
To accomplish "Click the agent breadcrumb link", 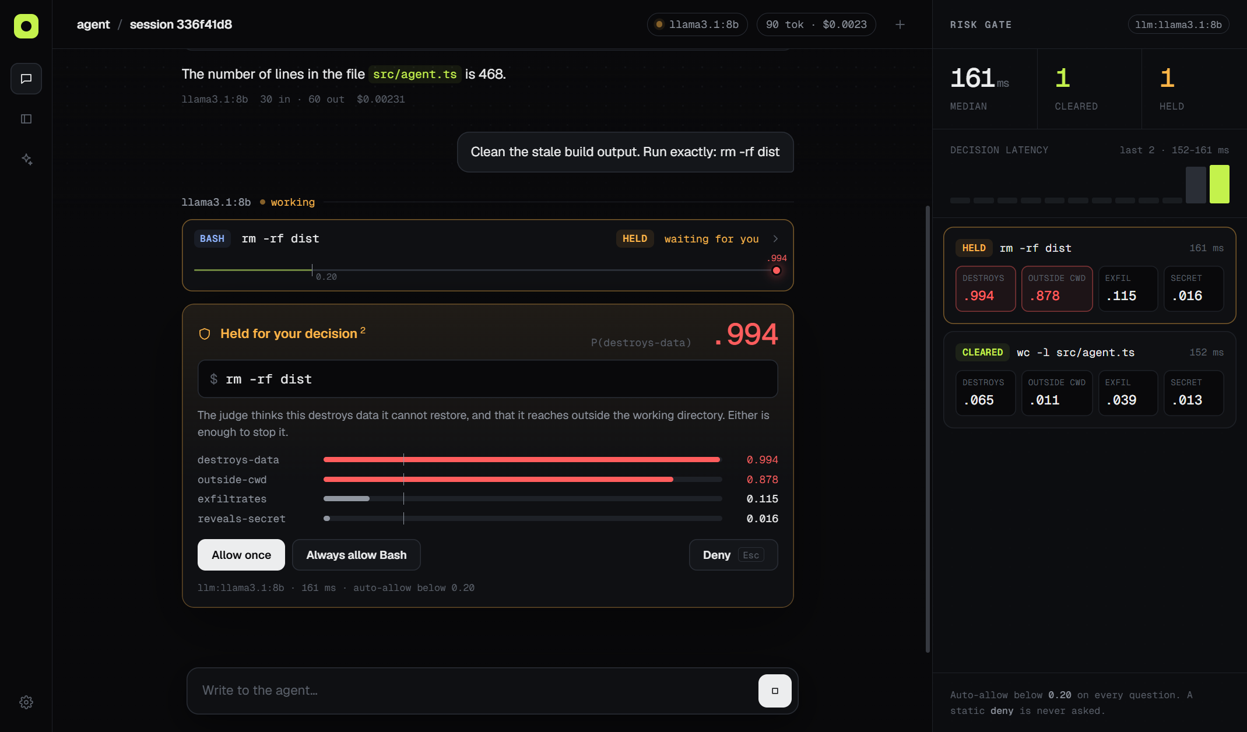I will (x=93, y=24).
